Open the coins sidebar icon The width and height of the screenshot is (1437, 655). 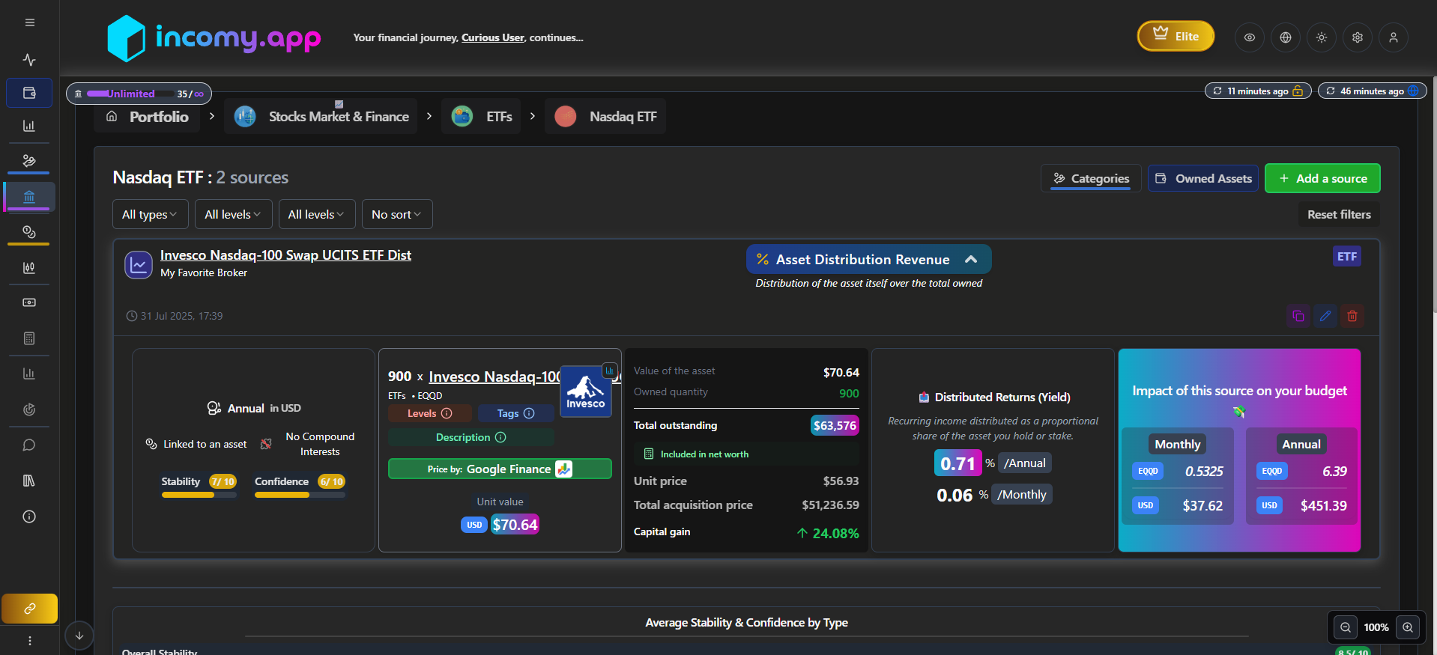29,232
